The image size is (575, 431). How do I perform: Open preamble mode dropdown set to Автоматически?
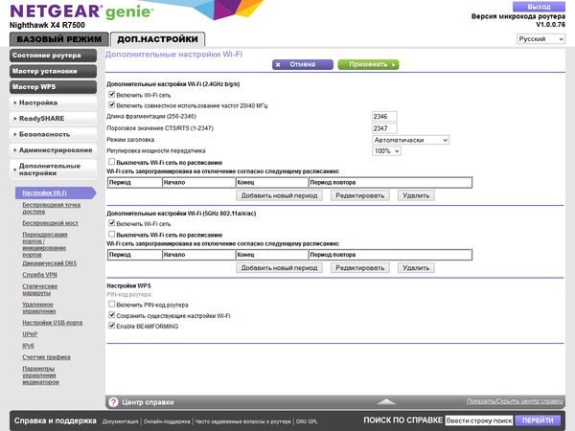click(x=411, y=140)
